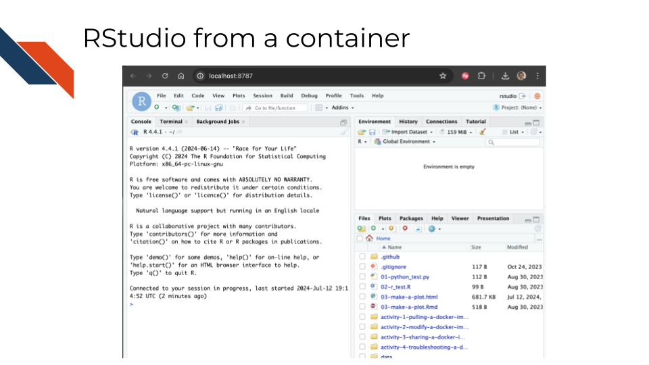Open the Files pane gear More dropdown
This screenshot has height=365, width=649.
click(x=434, y=229)
